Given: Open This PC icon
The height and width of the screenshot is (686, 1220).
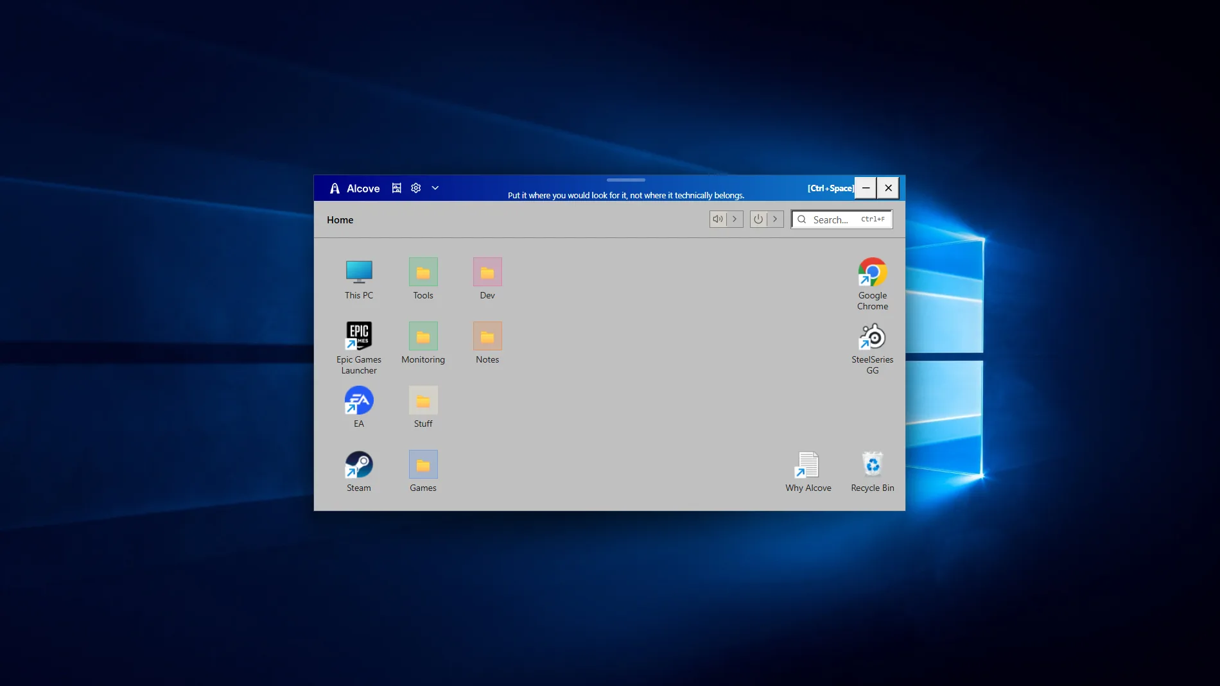Looking at the screenshot, I should (359, 279).
